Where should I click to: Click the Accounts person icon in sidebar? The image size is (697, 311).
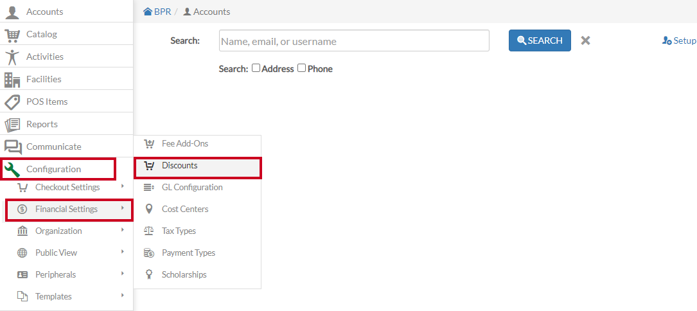12,12
